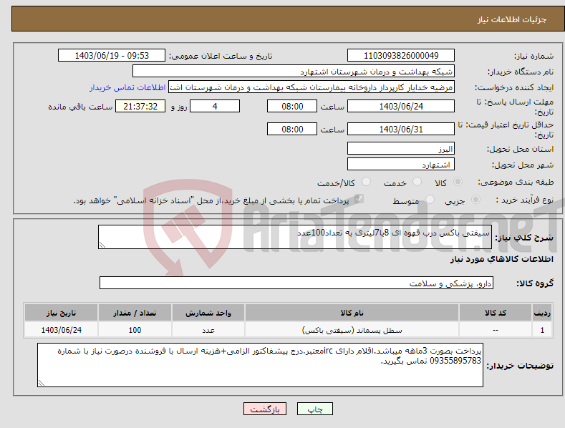Click the delivery city اشتهارد field
This screenshot has width=565, height=428.
401,165
